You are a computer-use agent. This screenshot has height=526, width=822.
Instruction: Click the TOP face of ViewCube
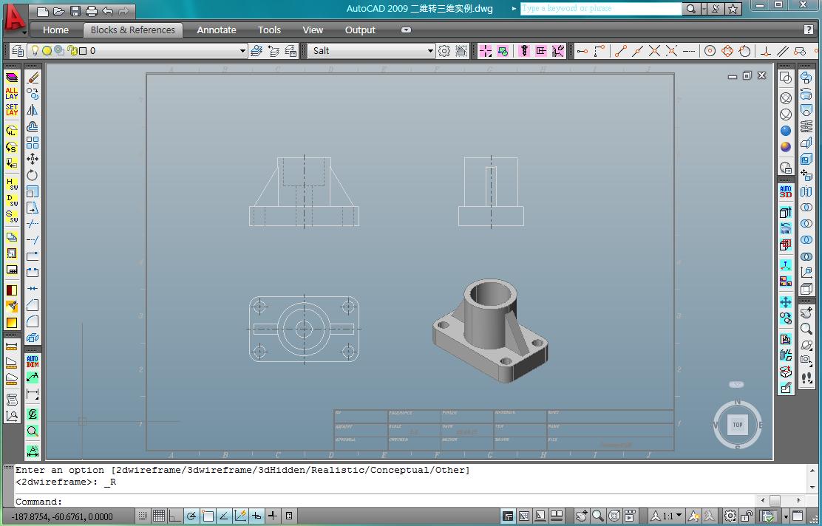pos(737,425)
